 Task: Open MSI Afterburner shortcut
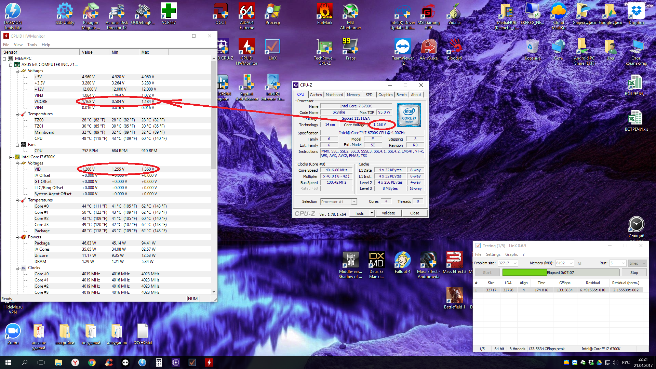351,16
